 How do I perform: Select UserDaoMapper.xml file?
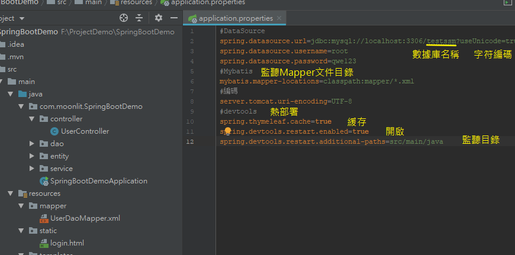(85, 218)
